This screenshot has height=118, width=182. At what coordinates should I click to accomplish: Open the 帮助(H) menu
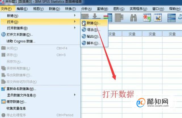click(x=175, y=9)
